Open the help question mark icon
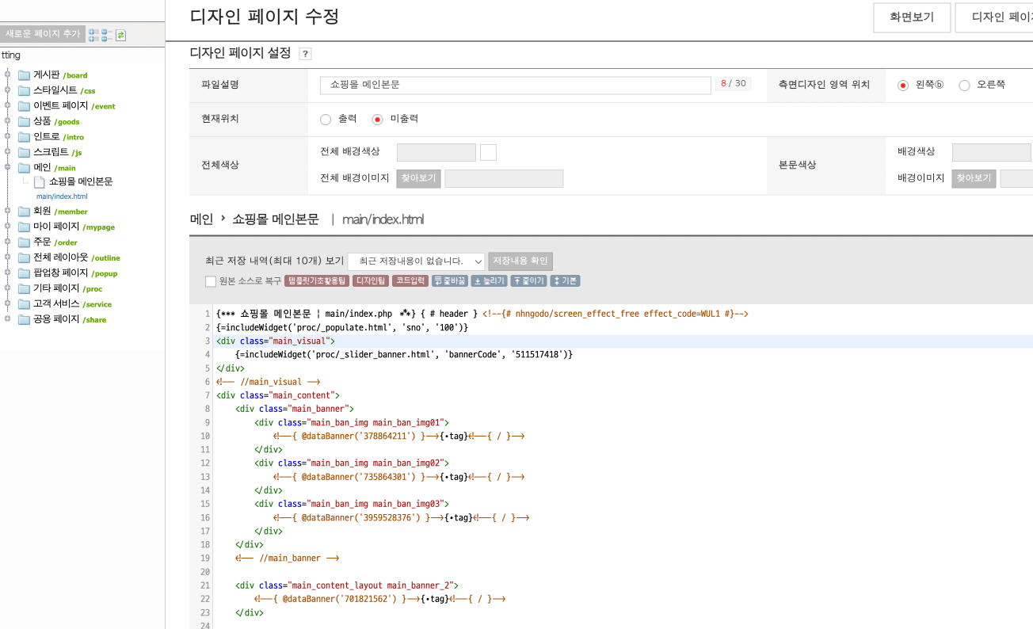 point(305,54)
